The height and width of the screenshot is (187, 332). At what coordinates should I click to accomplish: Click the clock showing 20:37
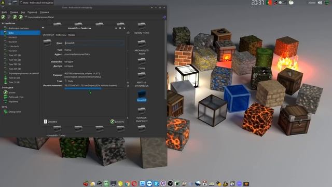point(257,3)
